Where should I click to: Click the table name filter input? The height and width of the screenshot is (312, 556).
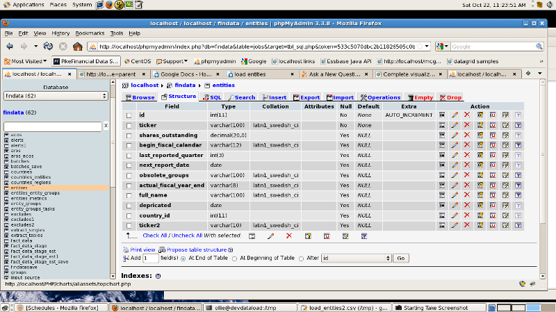click(53, 126)
